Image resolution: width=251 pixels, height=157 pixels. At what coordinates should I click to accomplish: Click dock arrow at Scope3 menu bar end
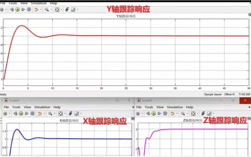click(133, 107)
